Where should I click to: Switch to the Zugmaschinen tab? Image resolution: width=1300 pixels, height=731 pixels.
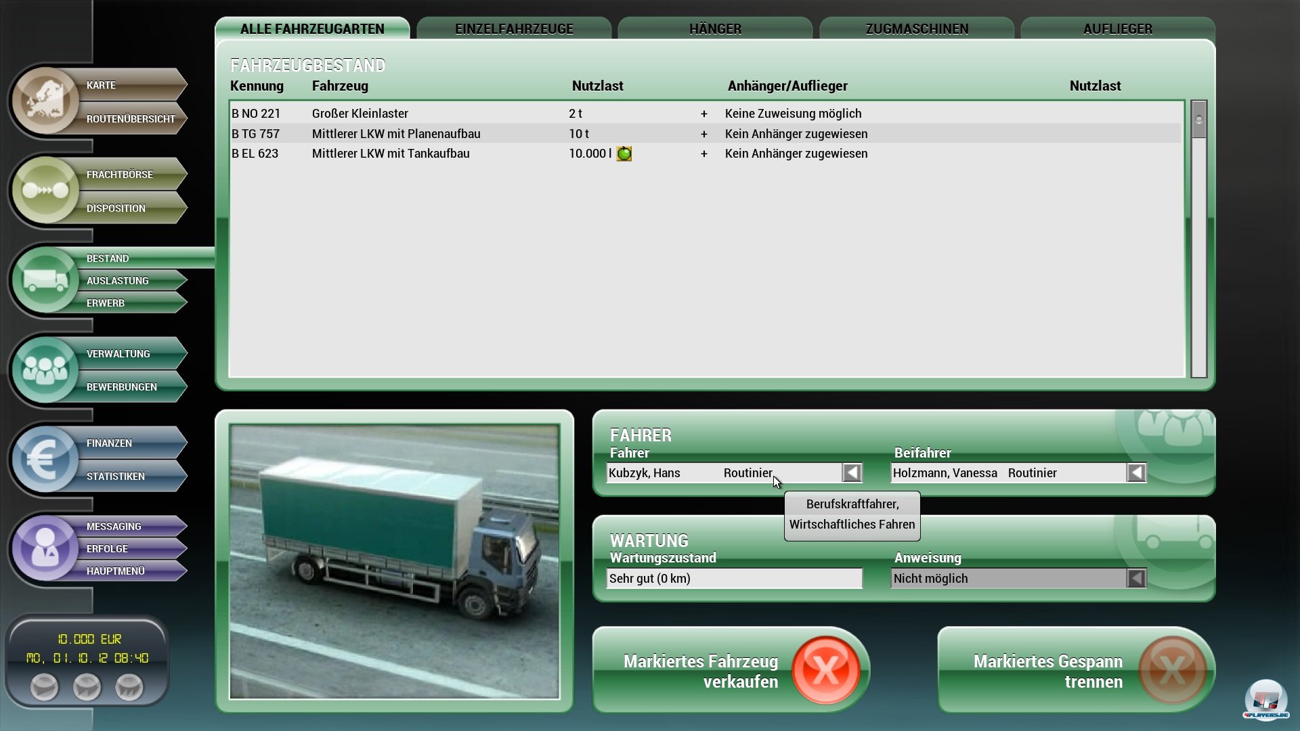[916, 28]
